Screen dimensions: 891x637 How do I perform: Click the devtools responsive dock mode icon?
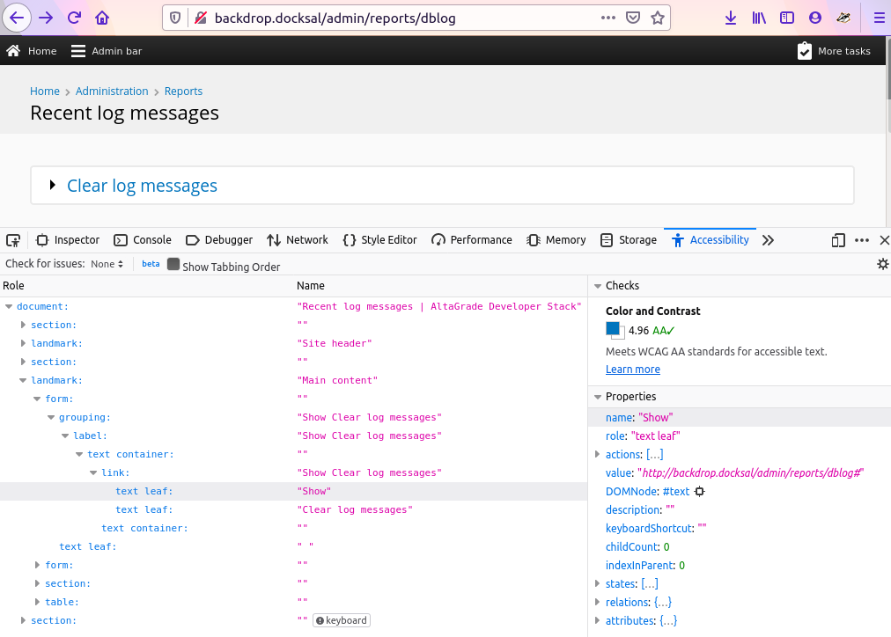click(x=838, y=240)
